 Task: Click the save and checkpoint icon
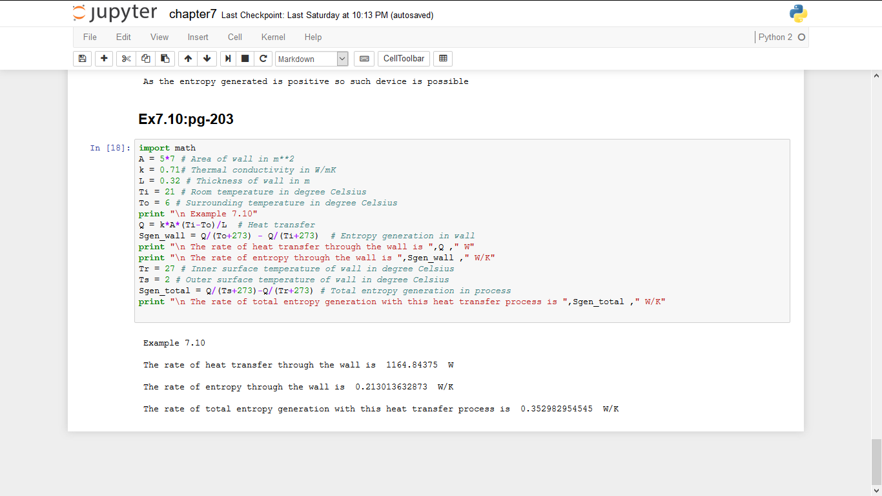pyautogui.click(x=82, y=59)
